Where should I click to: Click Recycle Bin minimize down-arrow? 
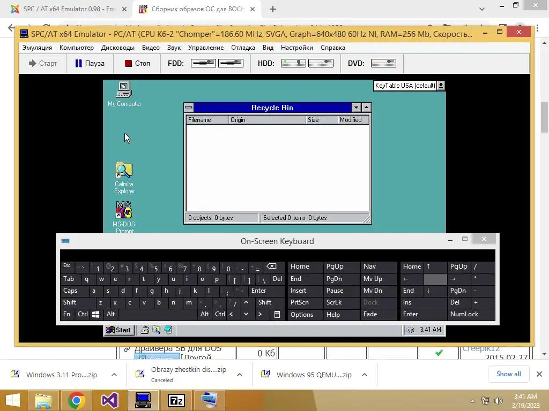coord(356,107)
